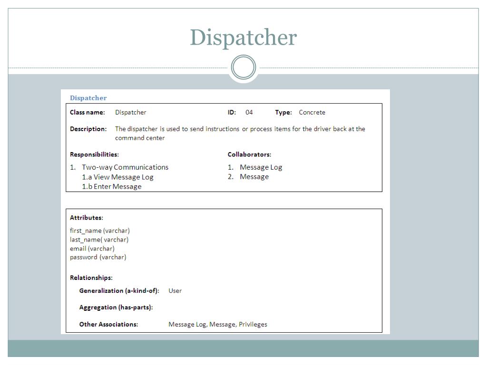Click attribute 'first_name (varchar)'
Screen dimensions: 487x365
[100, 231]
